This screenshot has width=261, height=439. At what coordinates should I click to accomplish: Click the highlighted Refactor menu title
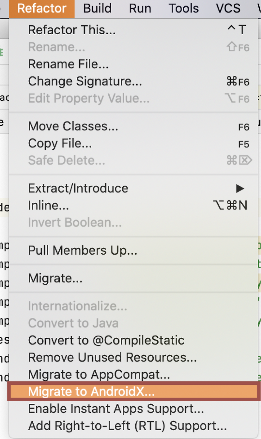(41, 8)
